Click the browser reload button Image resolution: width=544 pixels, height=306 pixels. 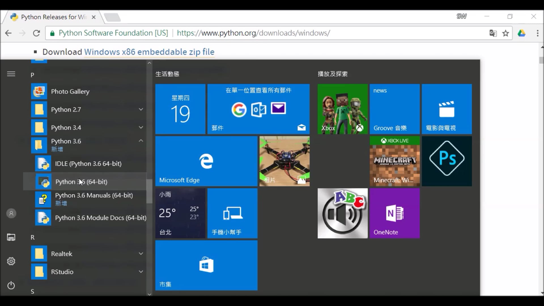click(x=37, y=33)
